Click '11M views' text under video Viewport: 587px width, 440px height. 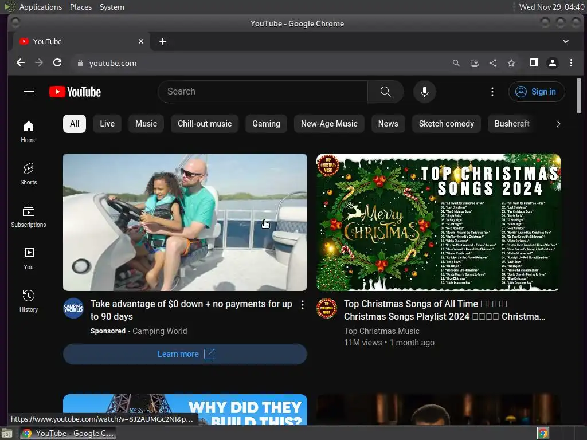[x=363, y=343]
